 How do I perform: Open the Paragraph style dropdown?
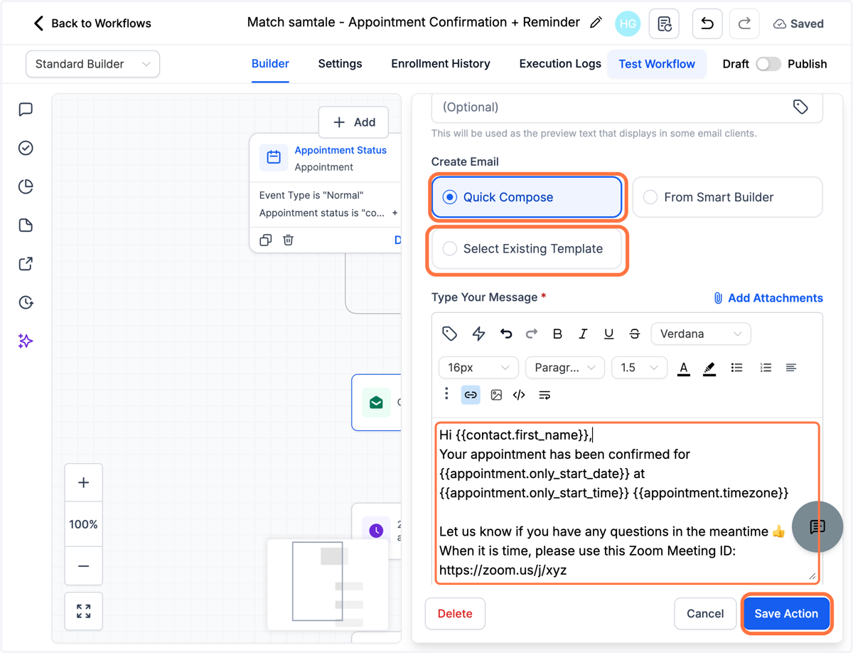tap(565, 368)
